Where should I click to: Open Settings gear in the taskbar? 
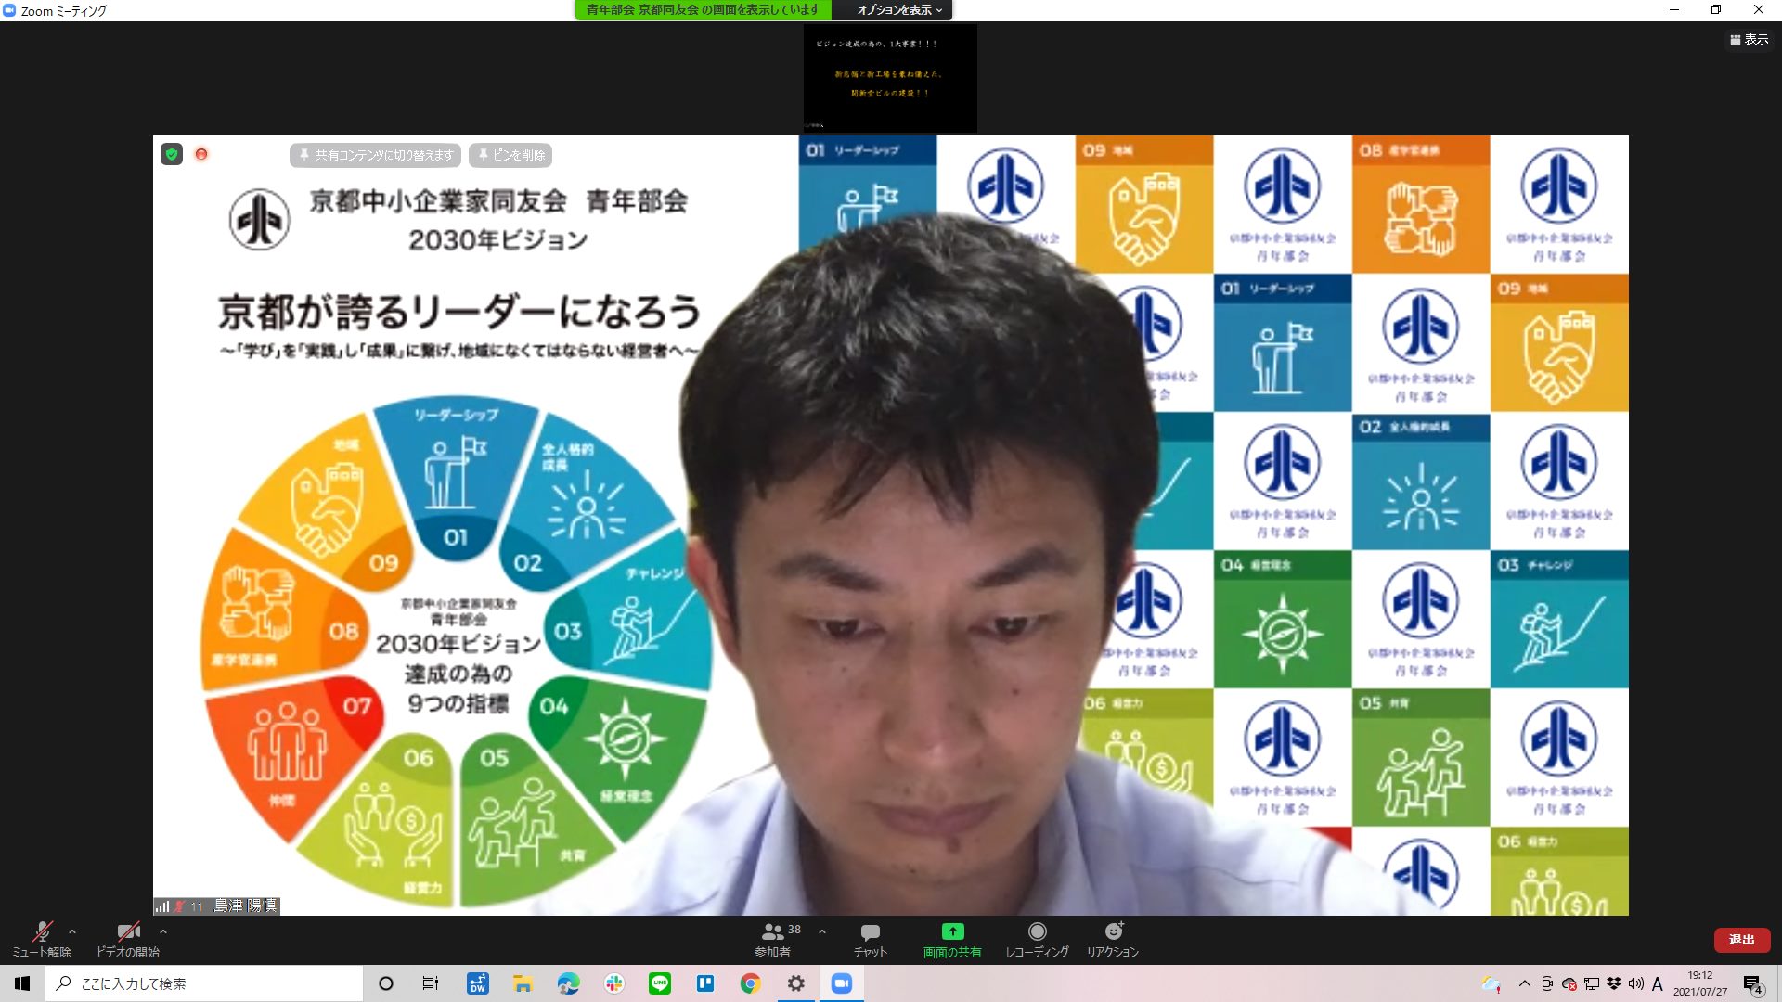coord(796,983)
